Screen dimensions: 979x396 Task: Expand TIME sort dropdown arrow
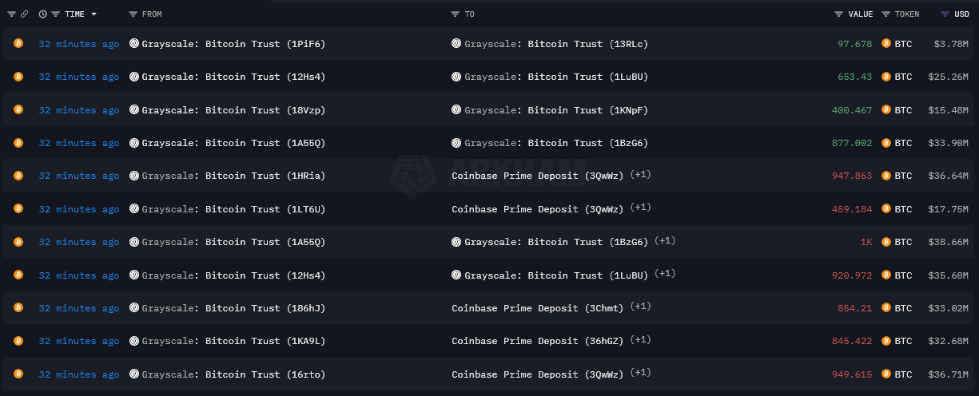pyautogui.click(x=94, y=14)
